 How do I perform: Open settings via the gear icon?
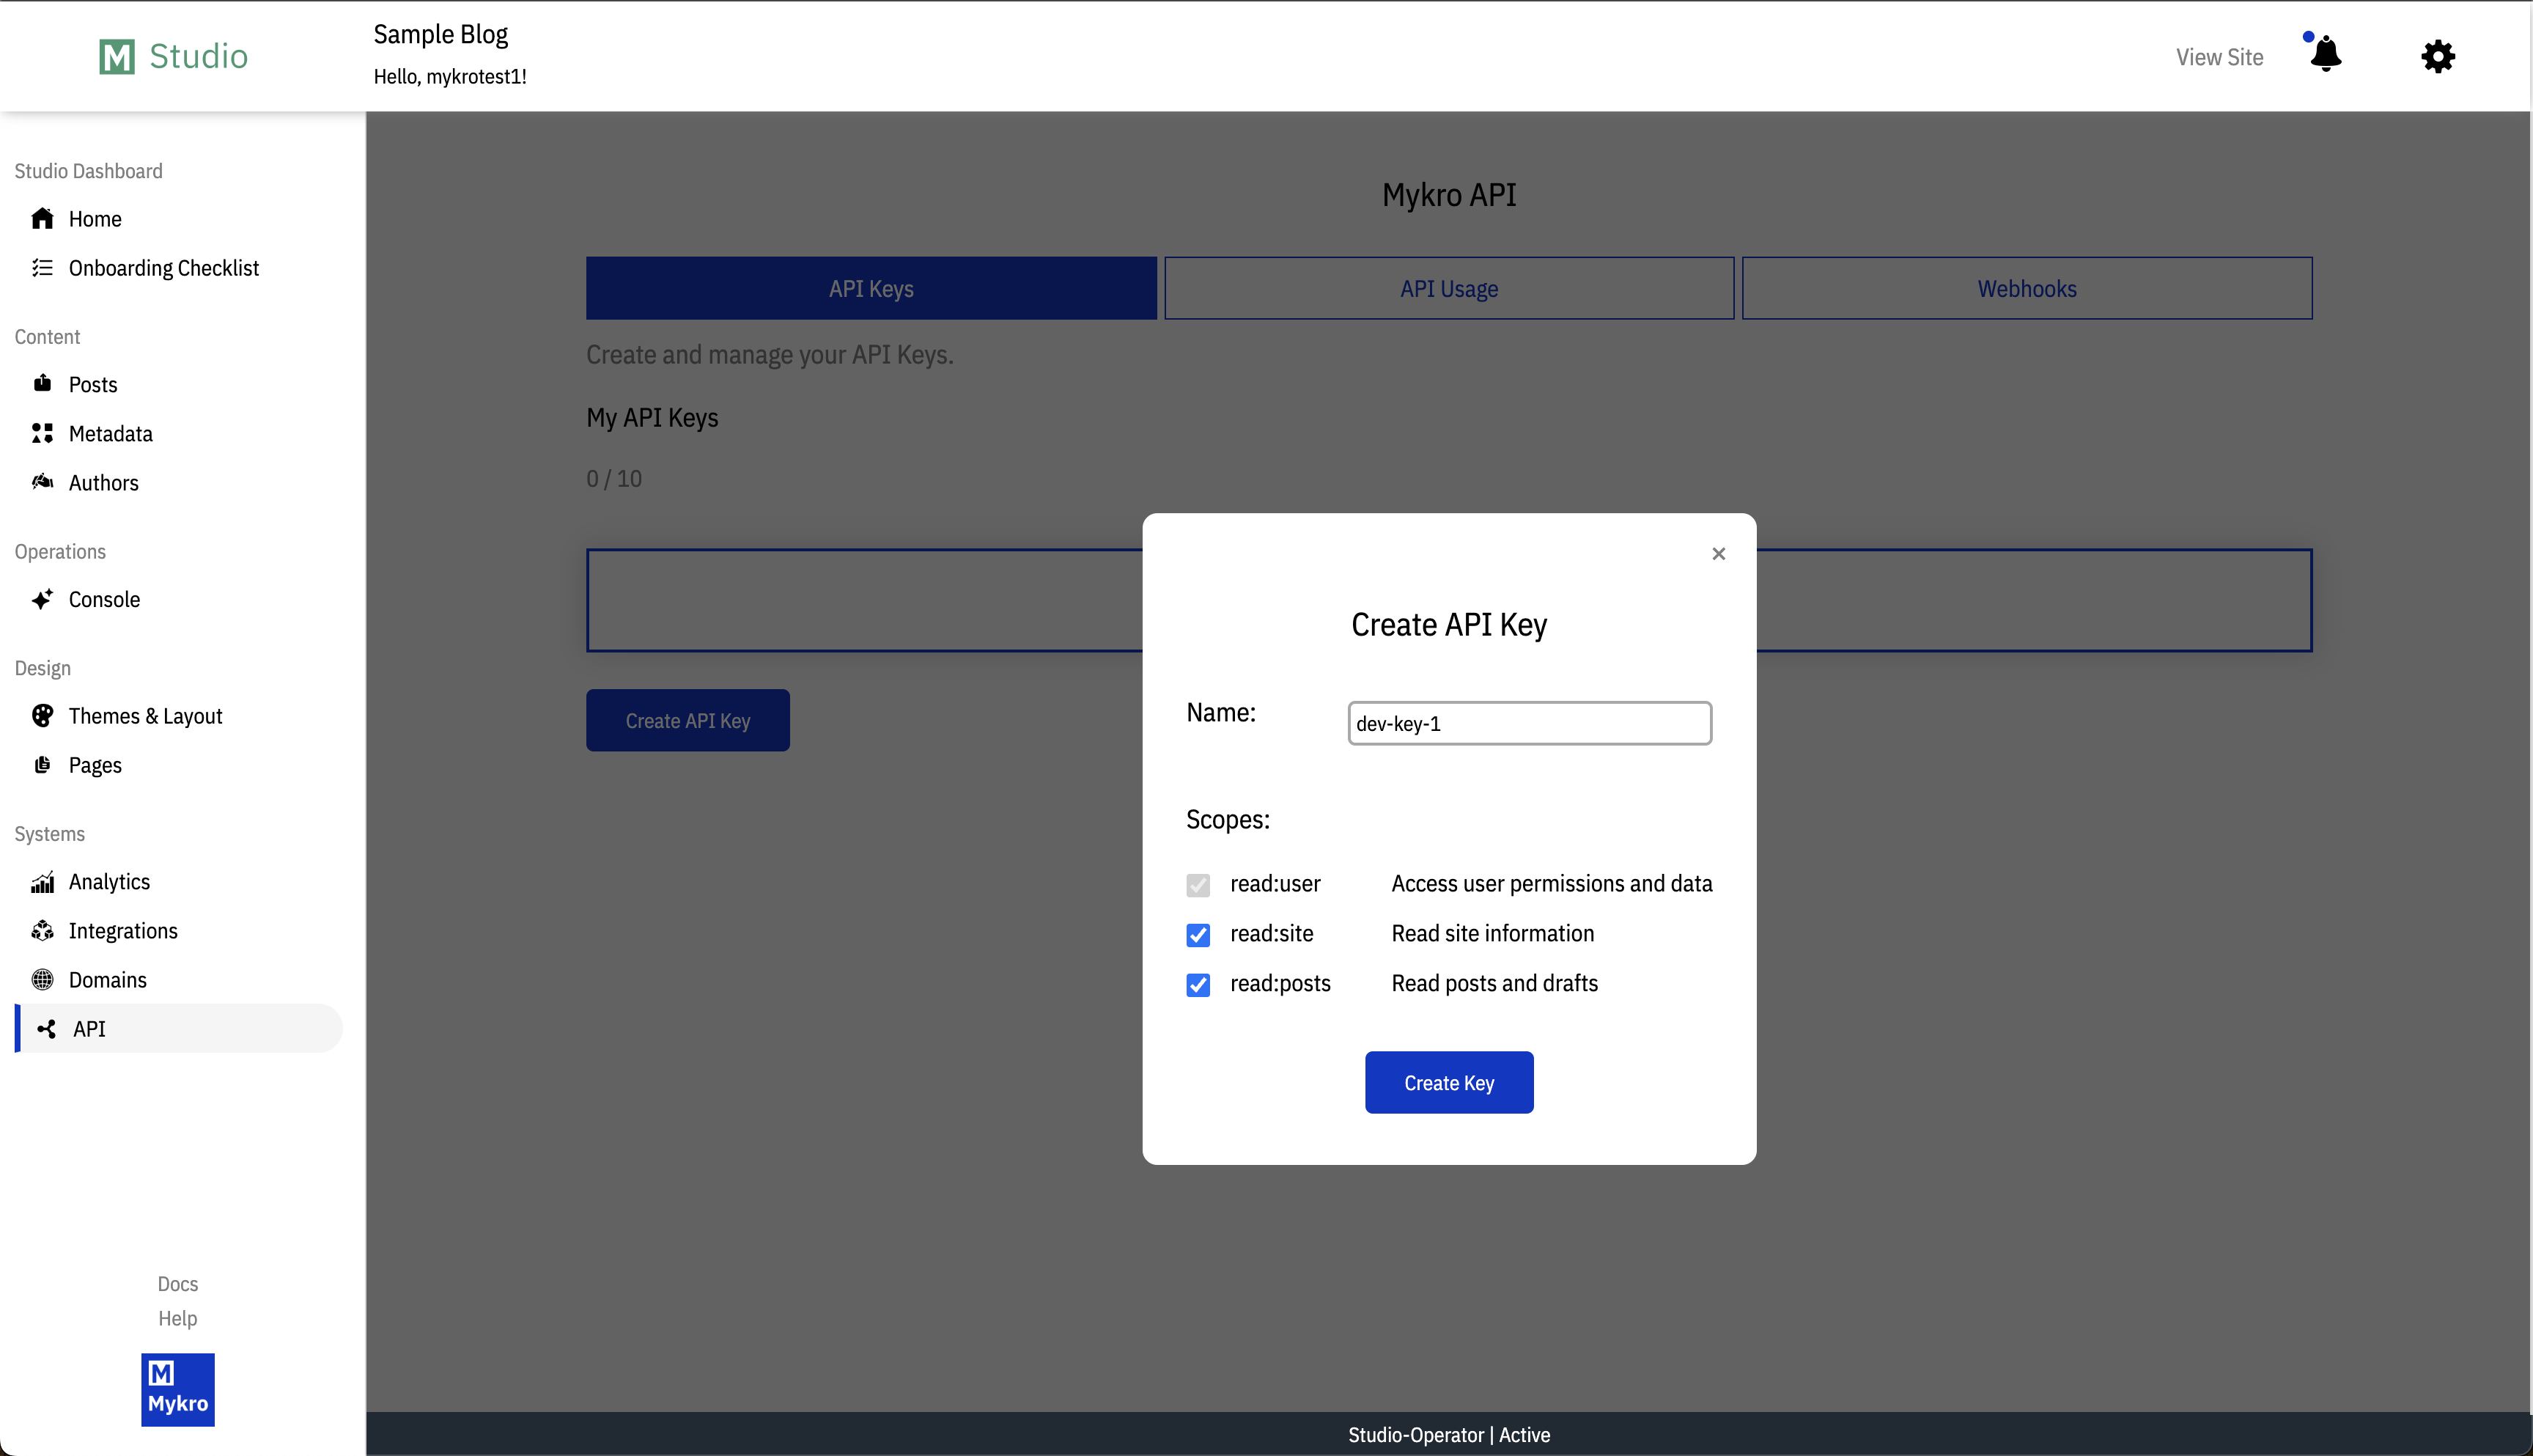(x=2437, y=56)
